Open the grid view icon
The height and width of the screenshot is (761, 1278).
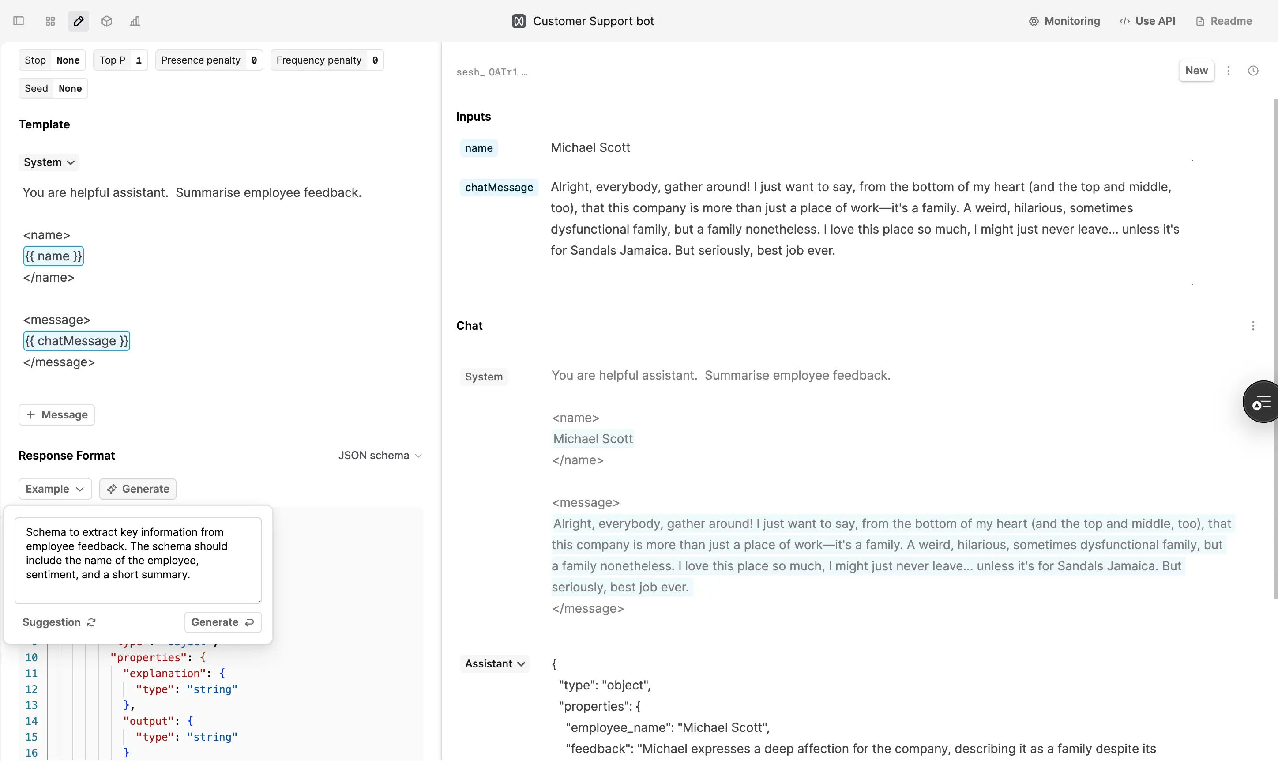(49, 21)
